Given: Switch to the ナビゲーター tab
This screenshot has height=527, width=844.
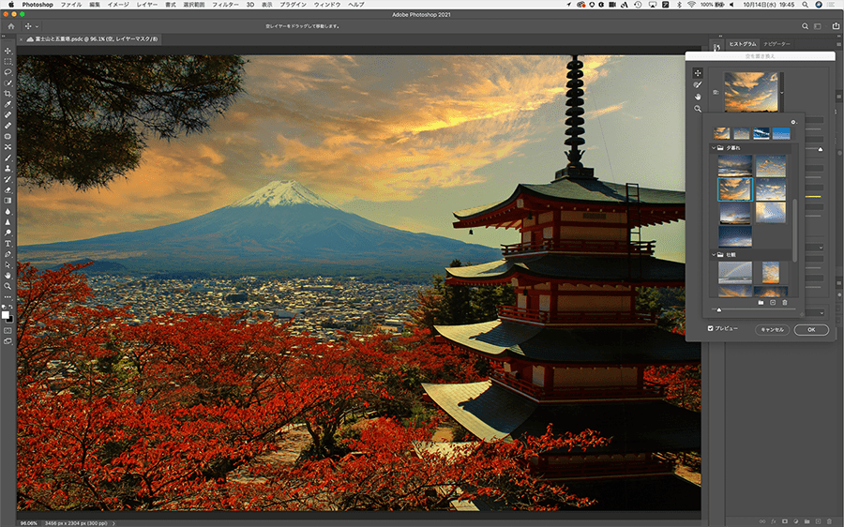Looking at the screenshot, I should coord(776,44).
